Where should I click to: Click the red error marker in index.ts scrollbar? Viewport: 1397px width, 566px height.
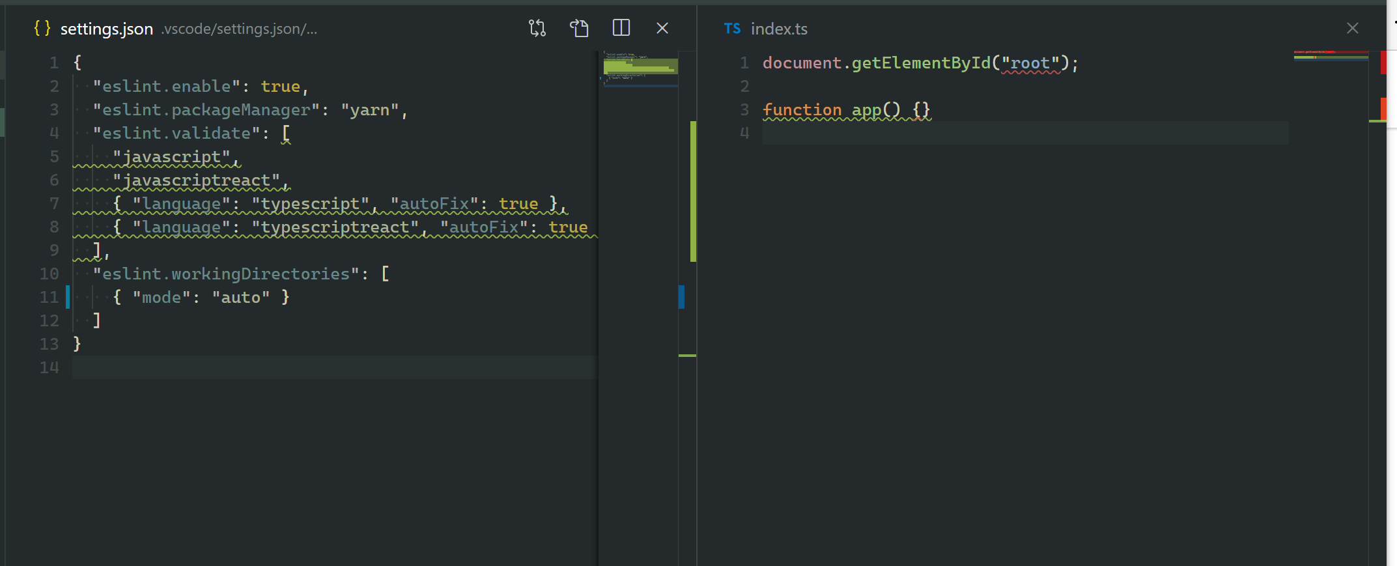click(x=1383, y=63)
